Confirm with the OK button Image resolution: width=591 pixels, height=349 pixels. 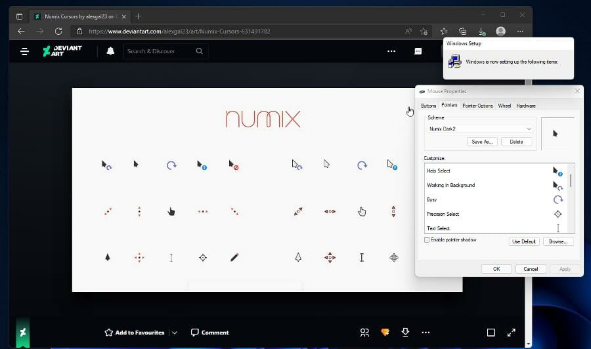[x=496, y=269]
